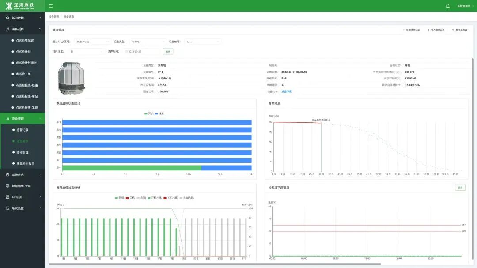Toggle 未知 legend in weekly status chart
Image resolution: width=477 pixels, height=268 pixels.
160,113
